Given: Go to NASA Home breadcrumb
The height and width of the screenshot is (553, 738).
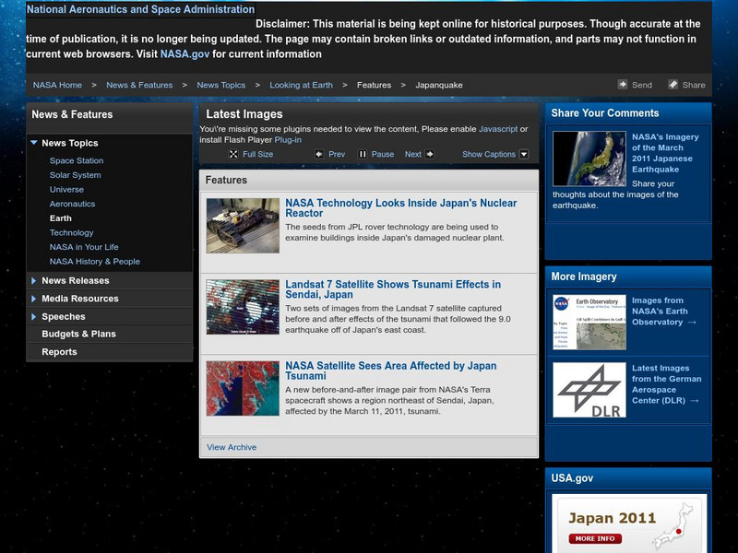Looking at the screenshot, I should tap(57, 85).
